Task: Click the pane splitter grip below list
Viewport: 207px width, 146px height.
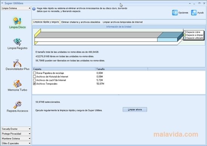Action: (x=119, y=95)
